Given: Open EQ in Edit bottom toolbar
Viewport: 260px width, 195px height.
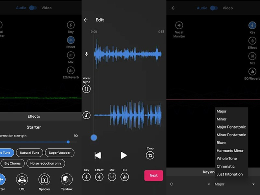Looking at the screenshot, I should point(125,177).
